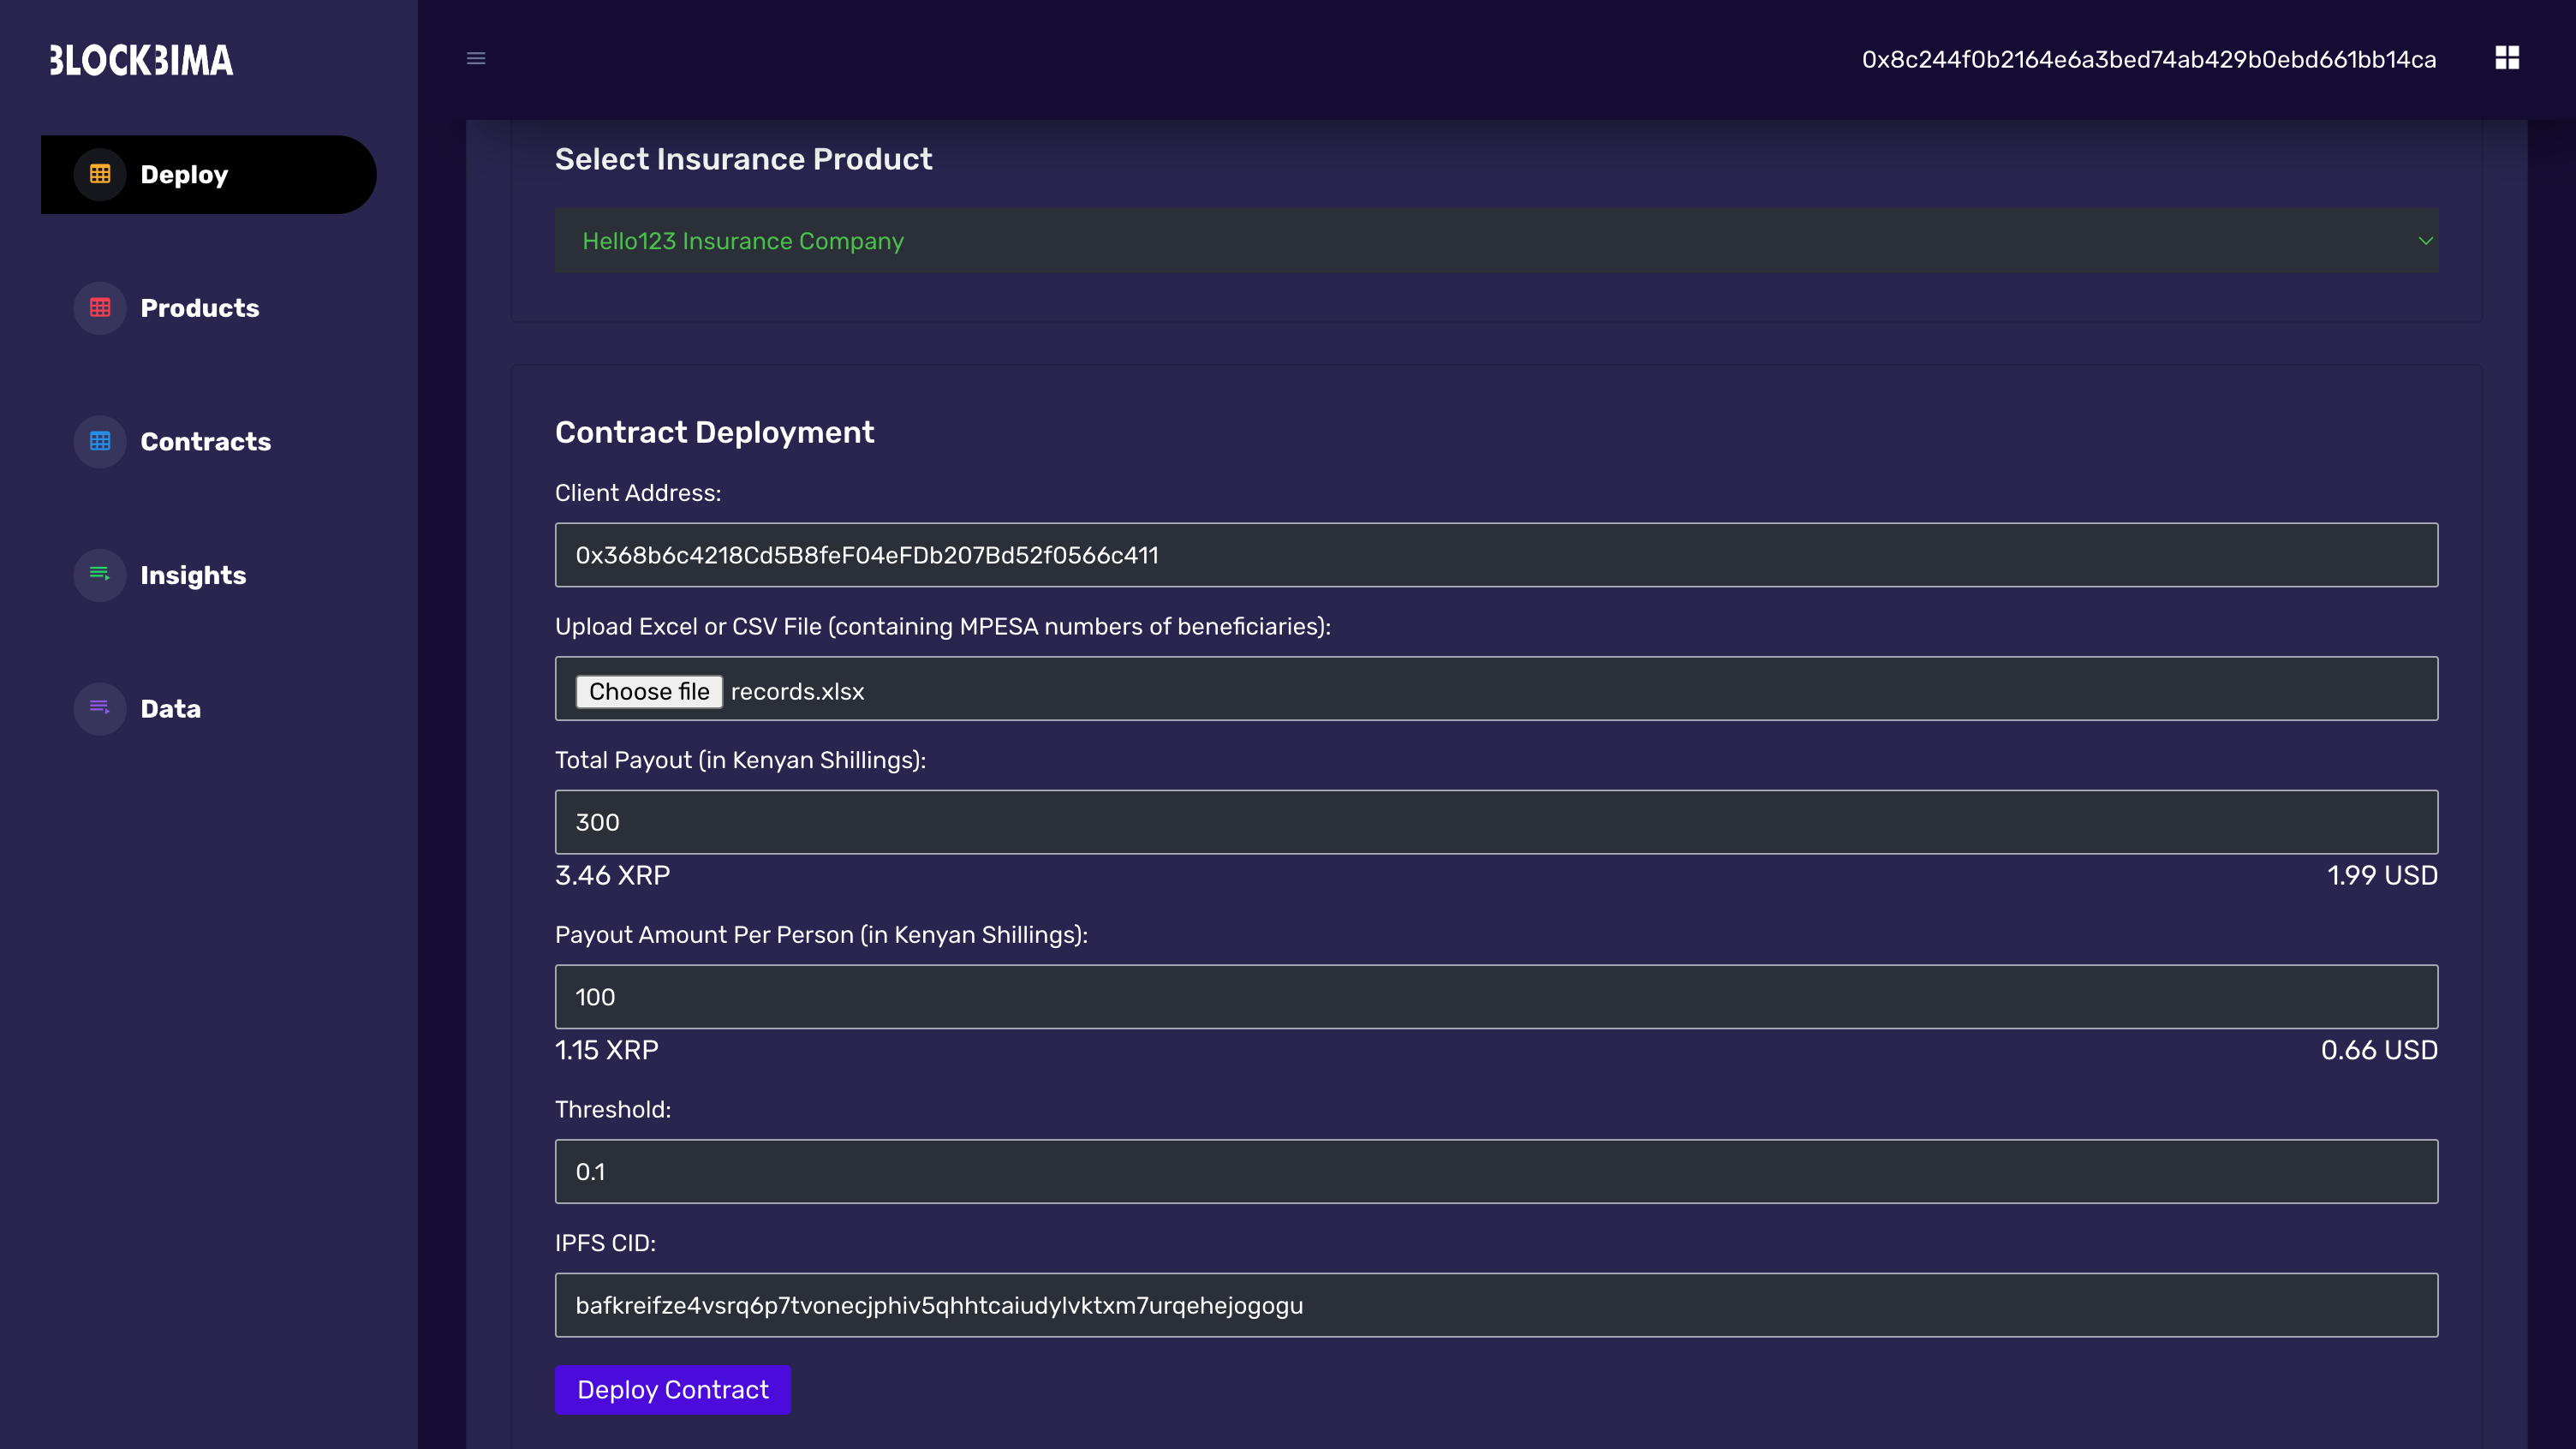Click the hamburger menu icon in header
This screenshot has width=2576, height=1449.
pos(476,58)
